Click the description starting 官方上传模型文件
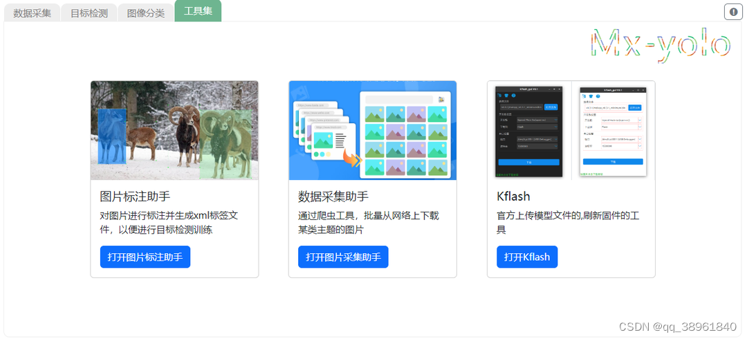Screen dimensions: 747x339 coord(568,223)
